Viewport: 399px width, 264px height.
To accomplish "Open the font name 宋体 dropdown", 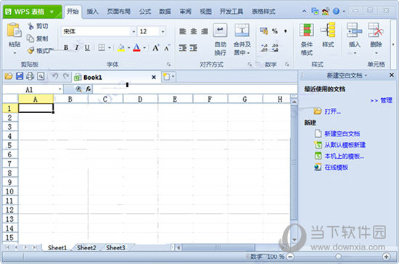I will 133,31.
